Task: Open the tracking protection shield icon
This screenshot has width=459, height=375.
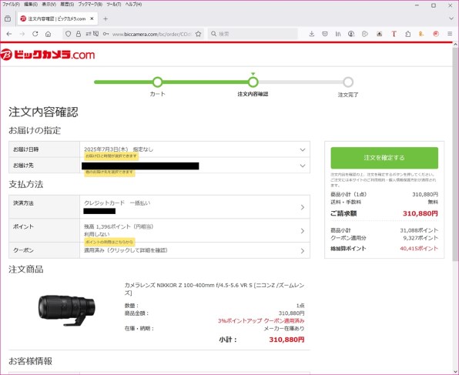Action: [x=69, y=34]
